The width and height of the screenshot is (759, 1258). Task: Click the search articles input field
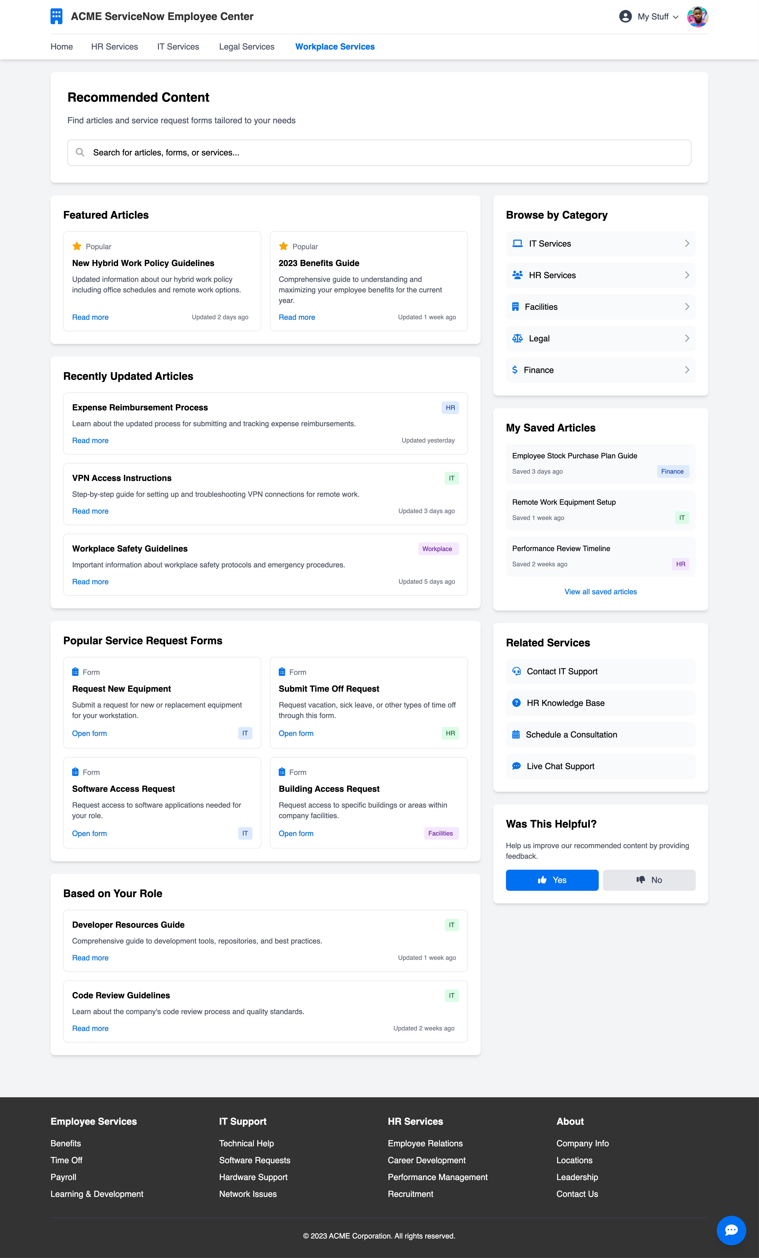pos(378,152)
